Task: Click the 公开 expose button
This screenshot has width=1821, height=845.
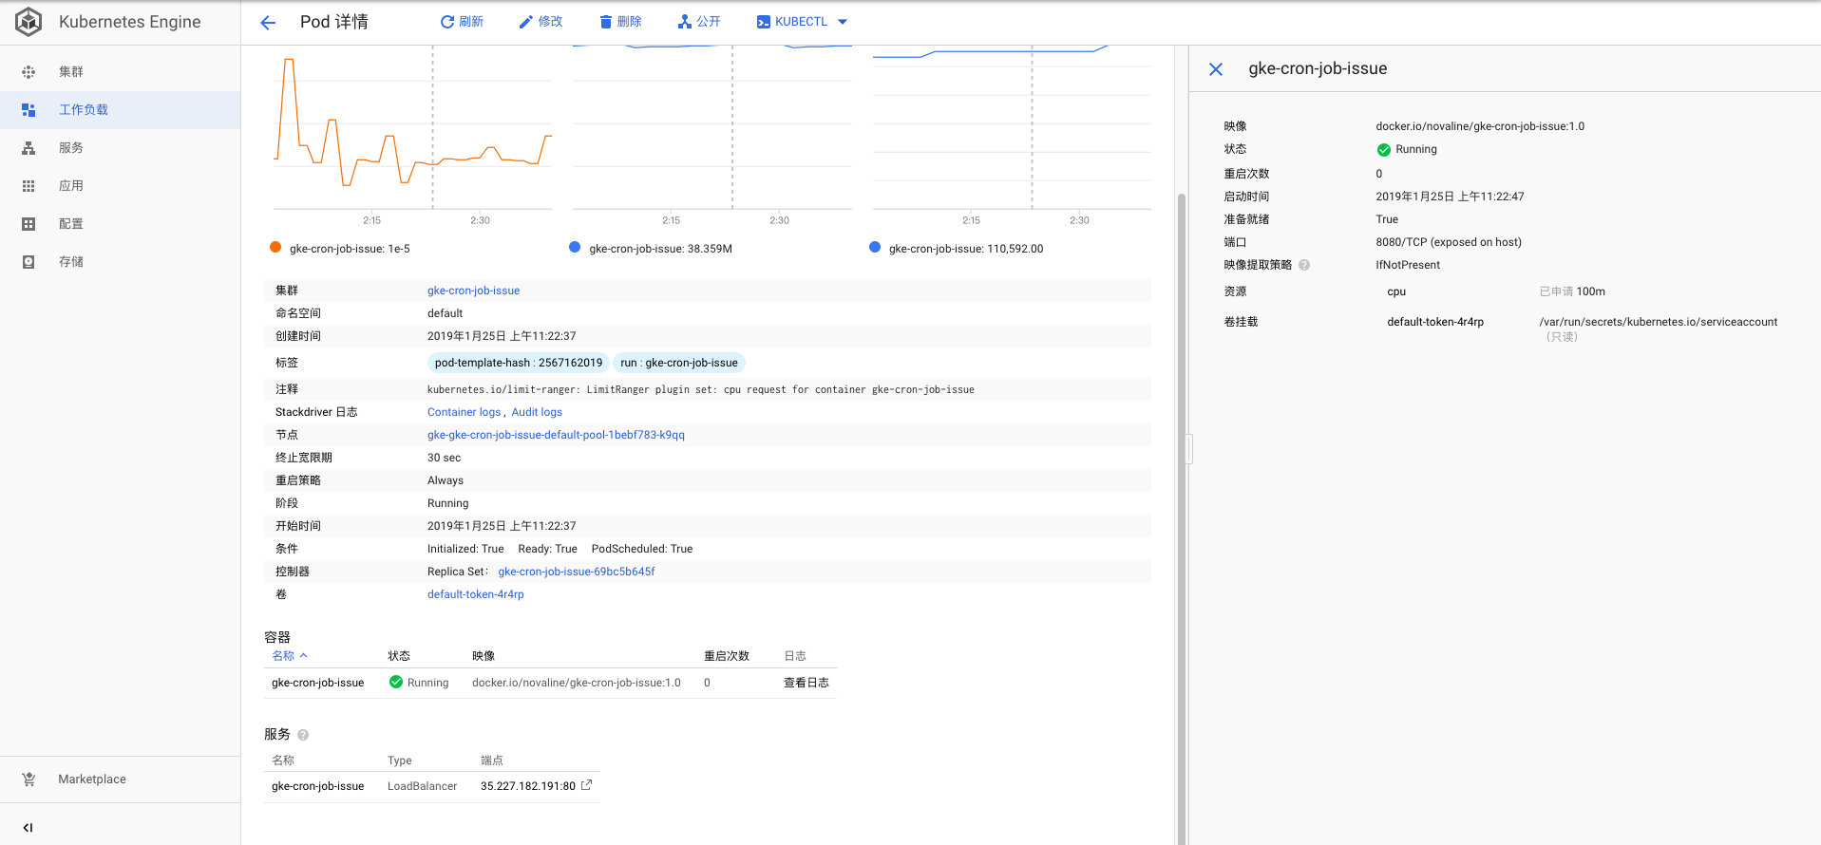Action: (x=699, y=22)
